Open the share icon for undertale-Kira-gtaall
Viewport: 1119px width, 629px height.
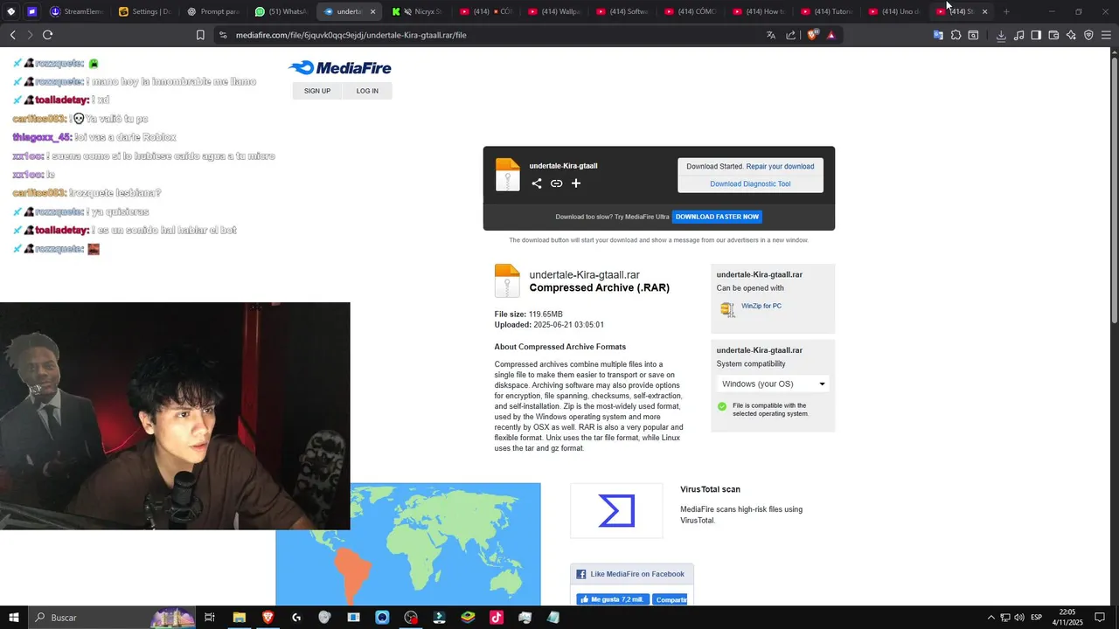(x=537, y=183)
